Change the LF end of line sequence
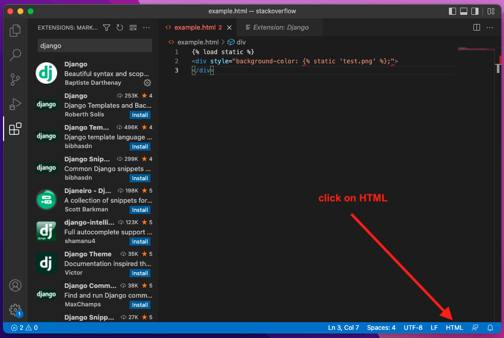The height and width of the screenshot is (338, 504). coord(434,328)
